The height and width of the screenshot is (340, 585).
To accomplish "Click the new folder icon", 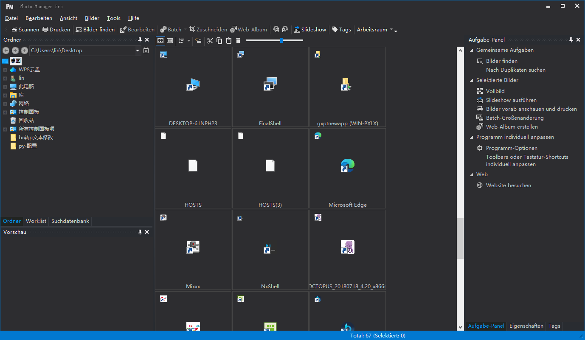I will 198,41.
